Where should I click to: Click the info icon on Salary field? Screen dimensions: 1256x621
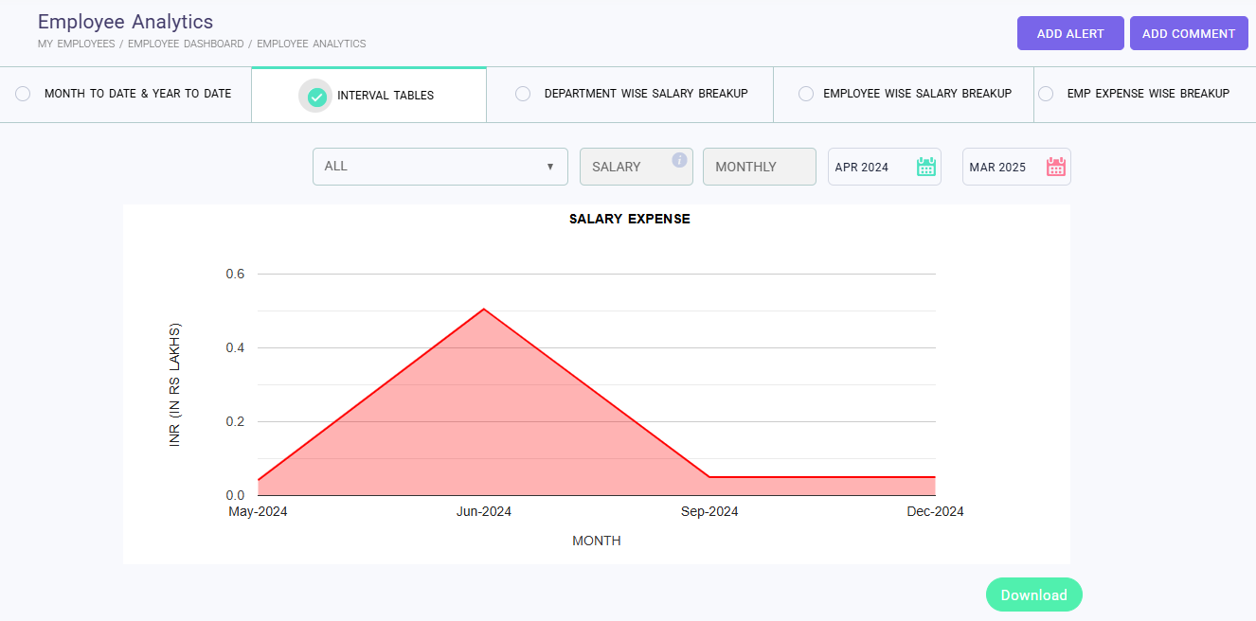679,160
